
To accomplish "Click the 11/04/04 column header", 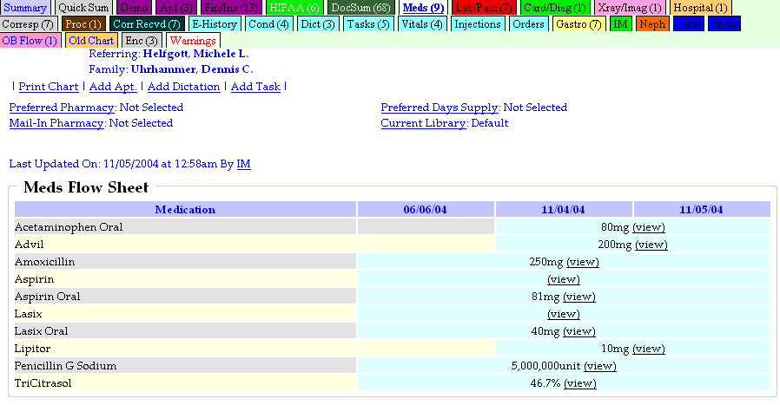I will (563, 210).
